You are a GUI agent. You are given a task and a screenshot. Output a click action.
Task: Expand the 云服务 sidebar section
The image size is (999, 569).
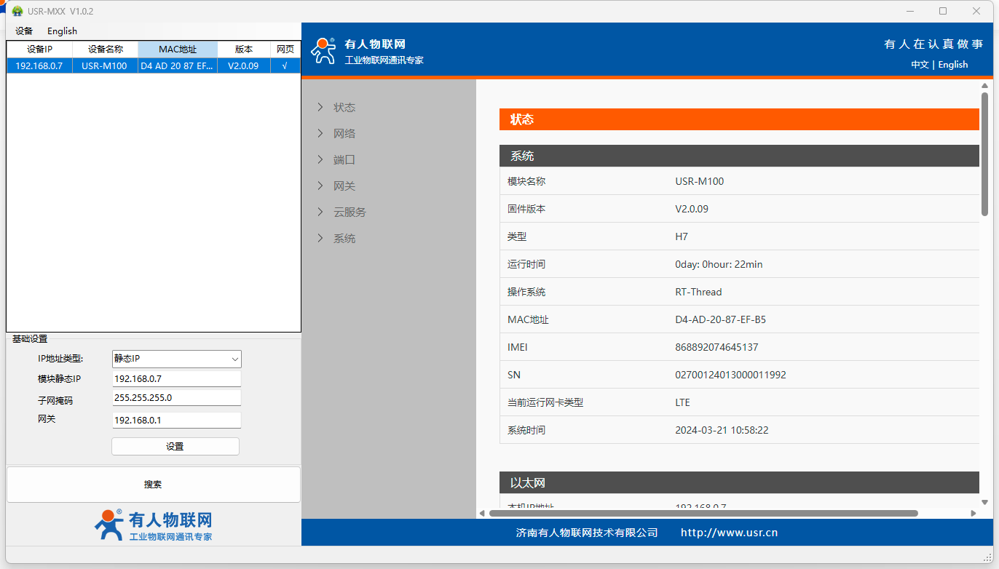tap(350, 212)
